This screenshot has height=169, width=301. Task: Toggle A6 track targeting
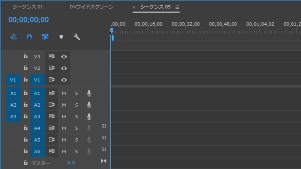(x=37, y=151)
